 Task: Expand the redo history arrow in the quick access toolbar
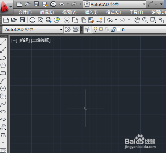tap(80, 4)
